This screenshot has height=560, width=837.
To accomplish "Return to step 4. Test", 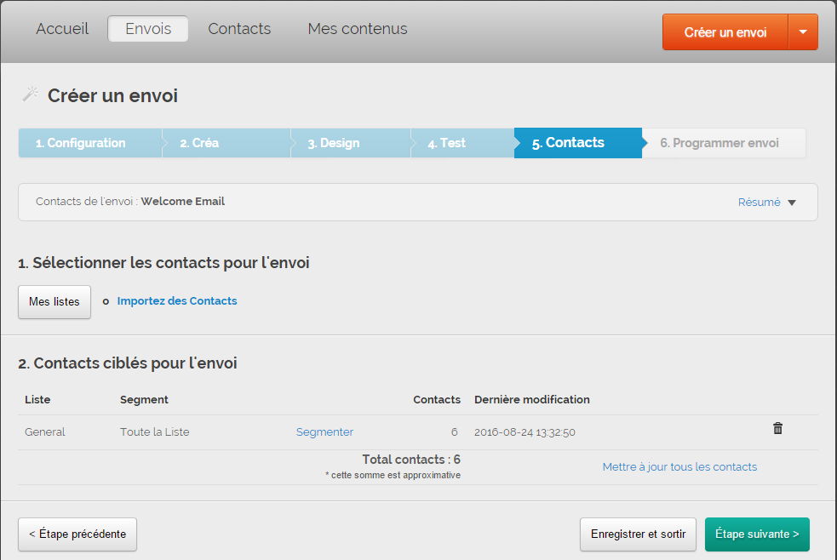I will (x=447, y=143).
